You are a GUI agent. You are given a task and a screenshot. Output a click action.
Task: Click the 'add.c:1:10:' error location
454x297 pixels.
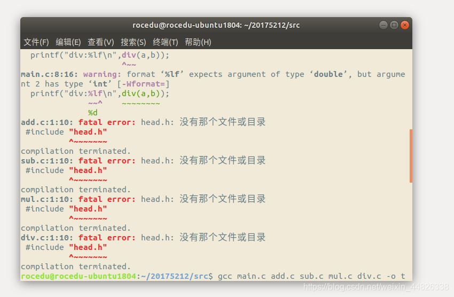(47, 122)
